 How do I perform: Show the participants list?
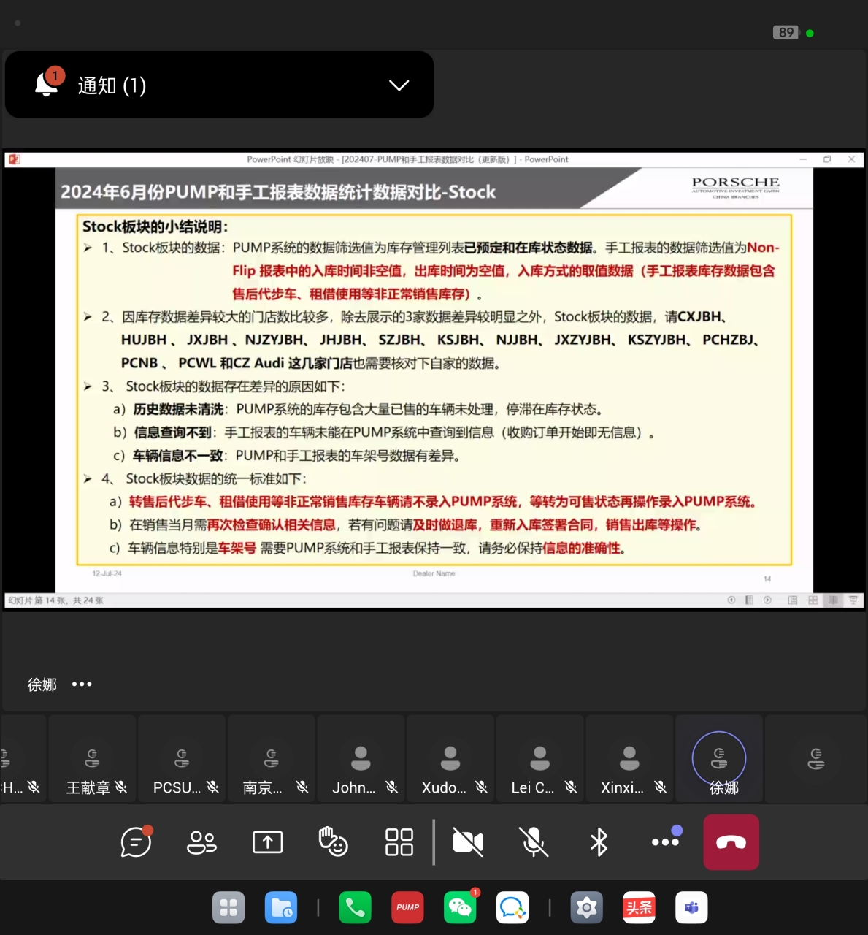tap(201, 842)
